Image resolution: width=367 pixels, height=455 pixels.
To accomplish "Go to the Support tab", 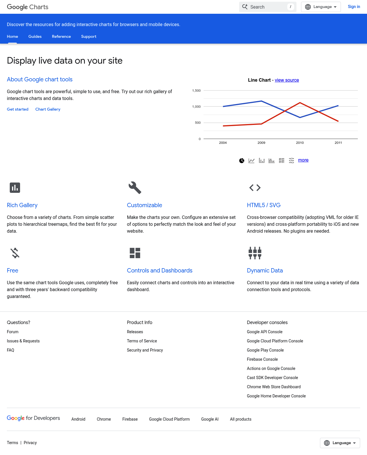I will [89, 36].
